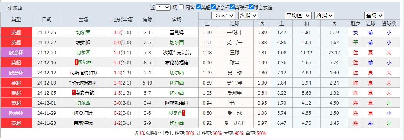The image size is (404, 140).
Task: Click the 客场 column header
Action: [177, 19]
